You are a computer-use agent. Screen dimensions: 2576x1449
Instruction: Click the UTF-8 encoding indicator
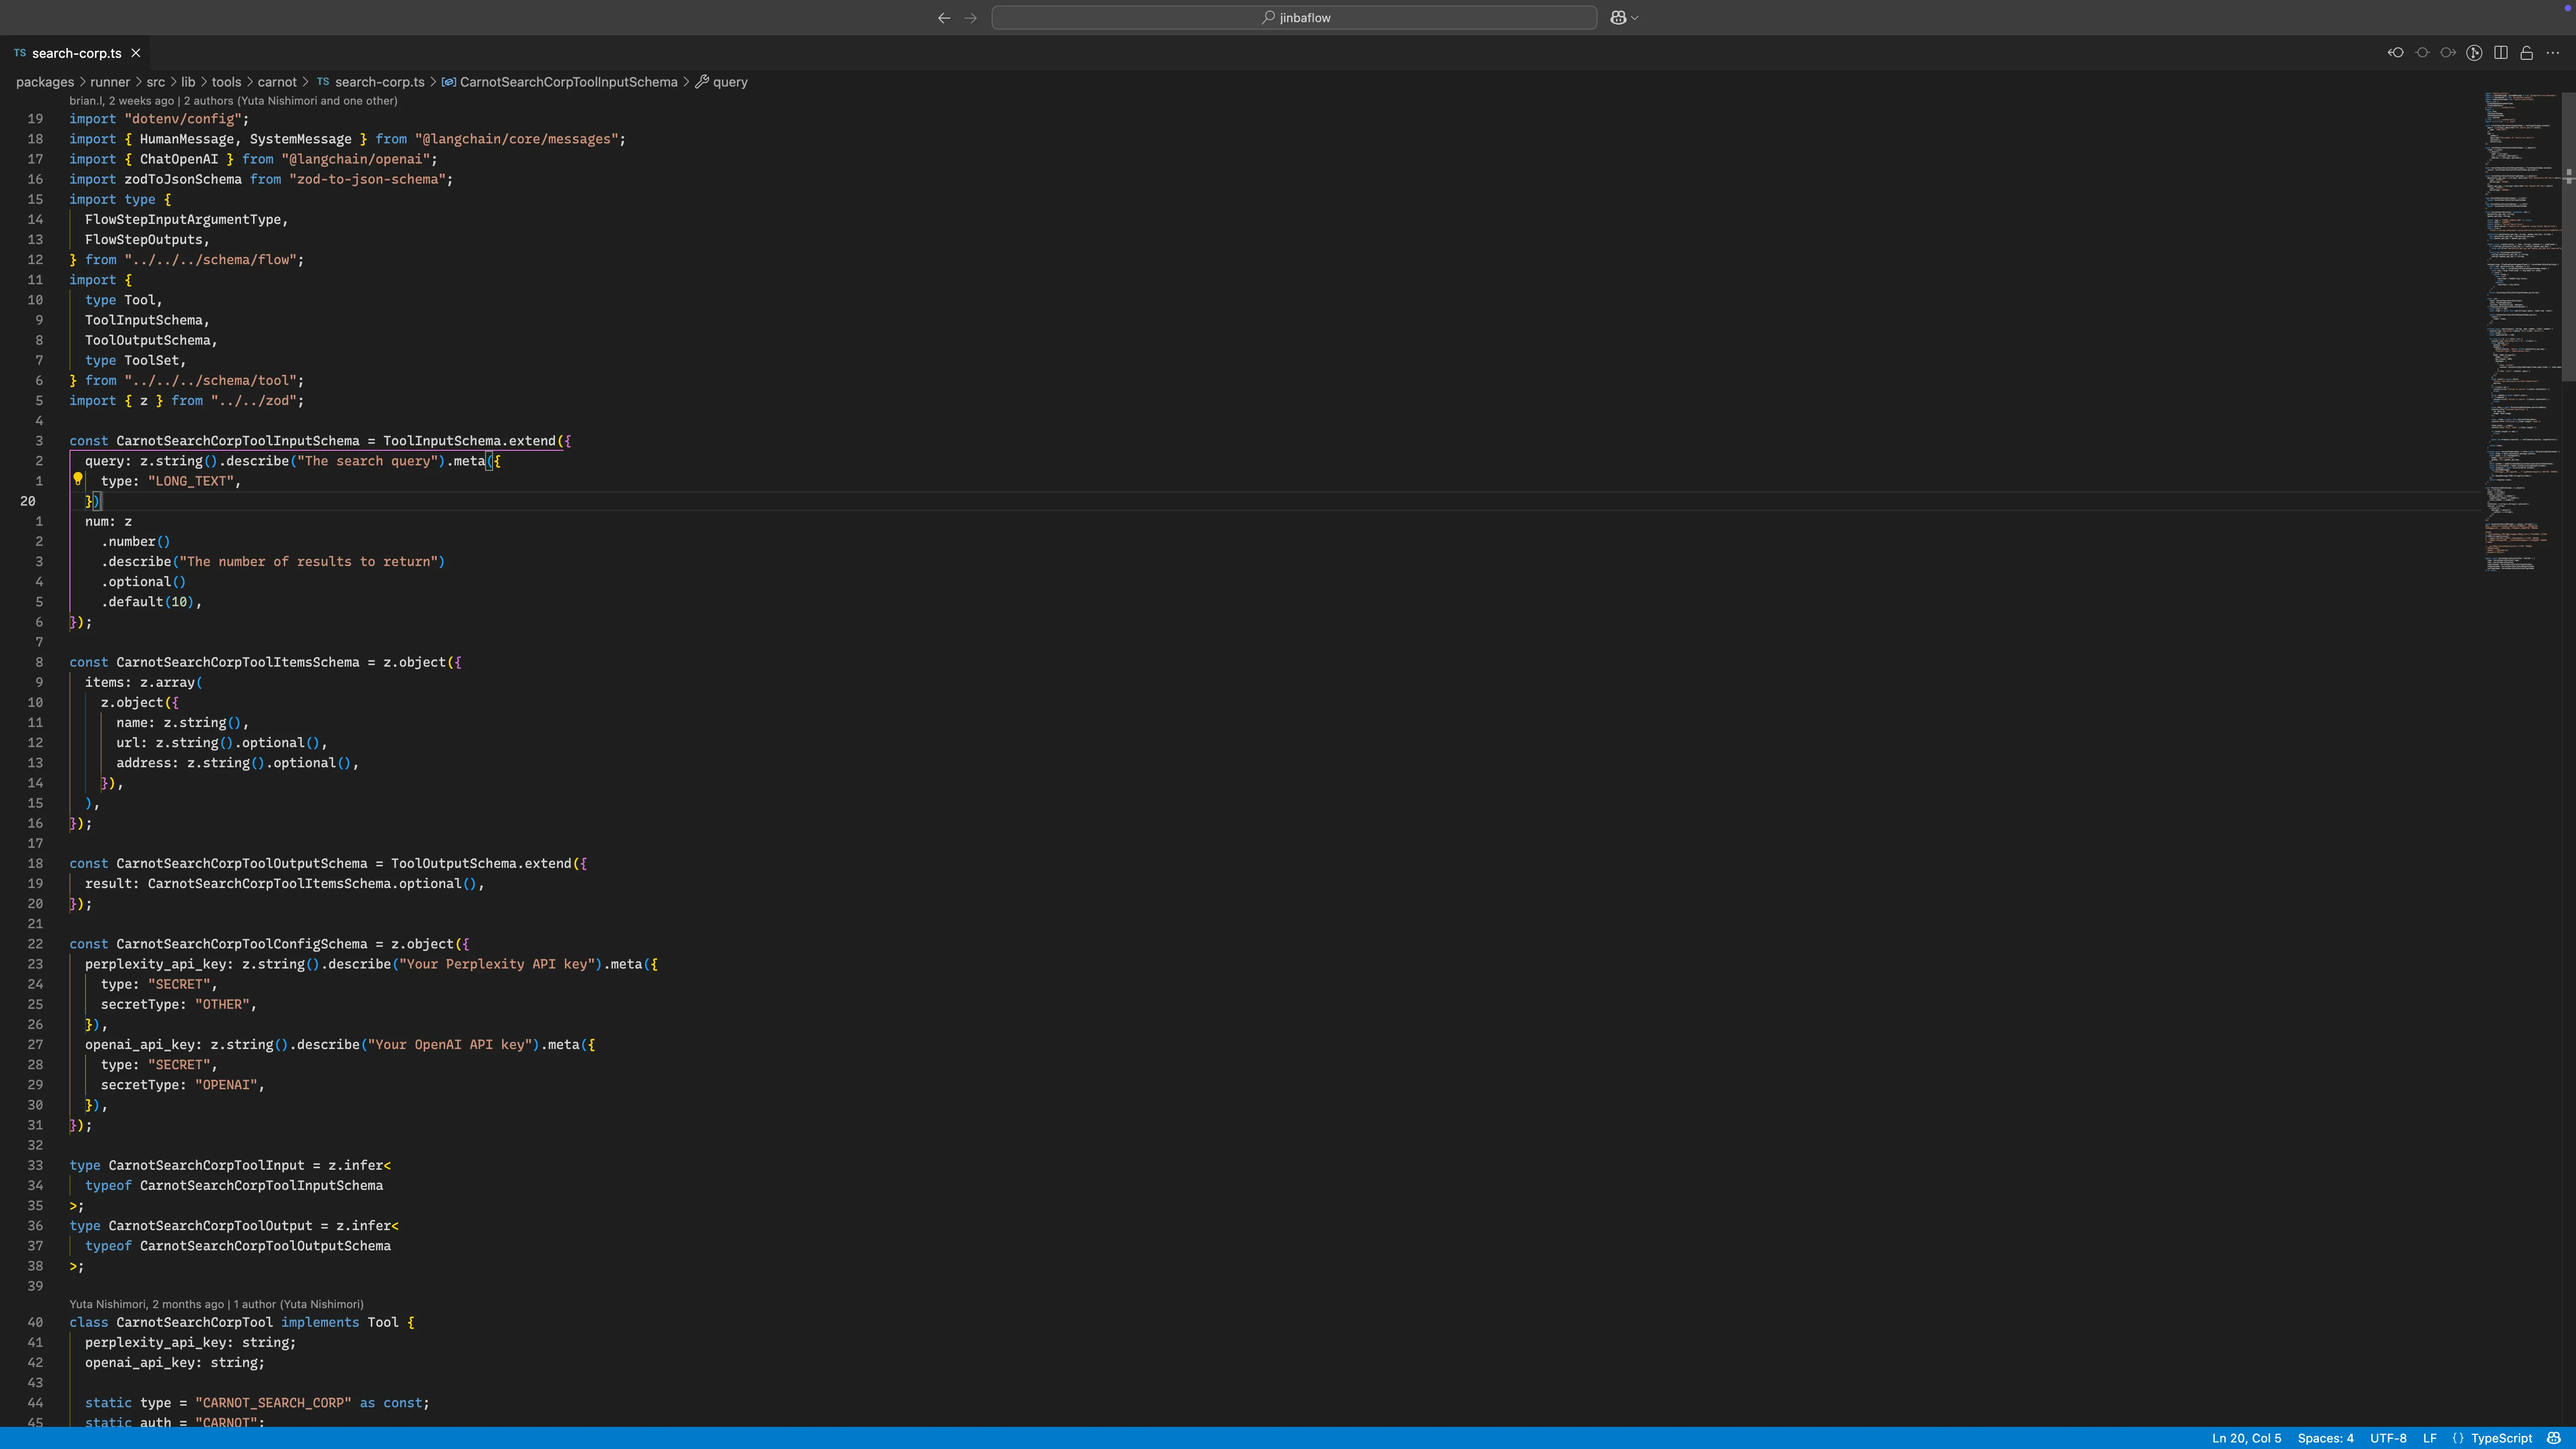click(2389, 1438)
